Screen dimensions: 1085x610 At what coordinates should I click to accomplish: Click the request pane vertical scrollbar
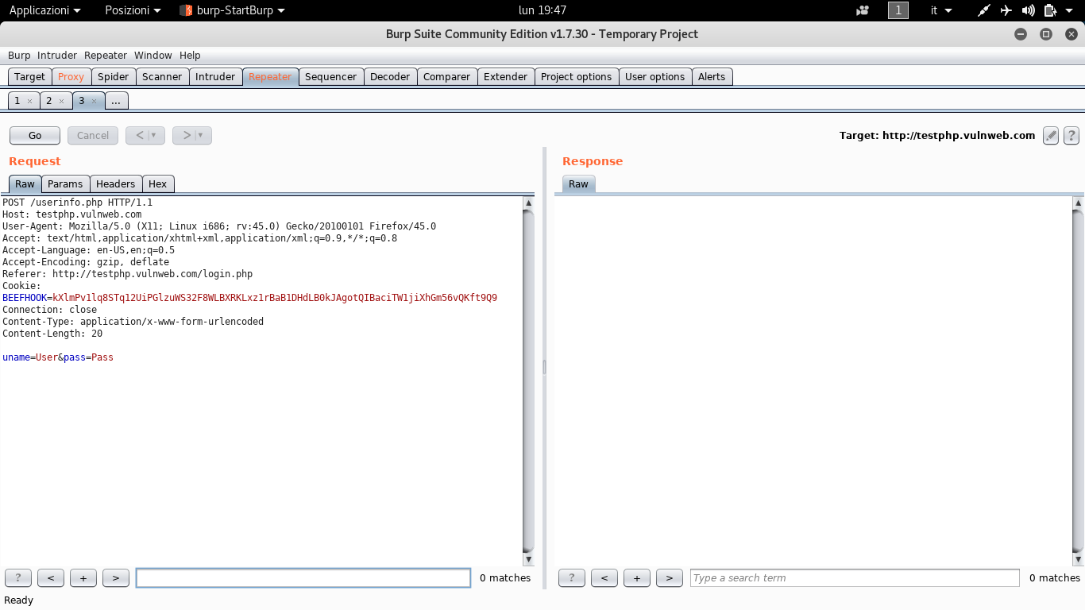[529, 381]
